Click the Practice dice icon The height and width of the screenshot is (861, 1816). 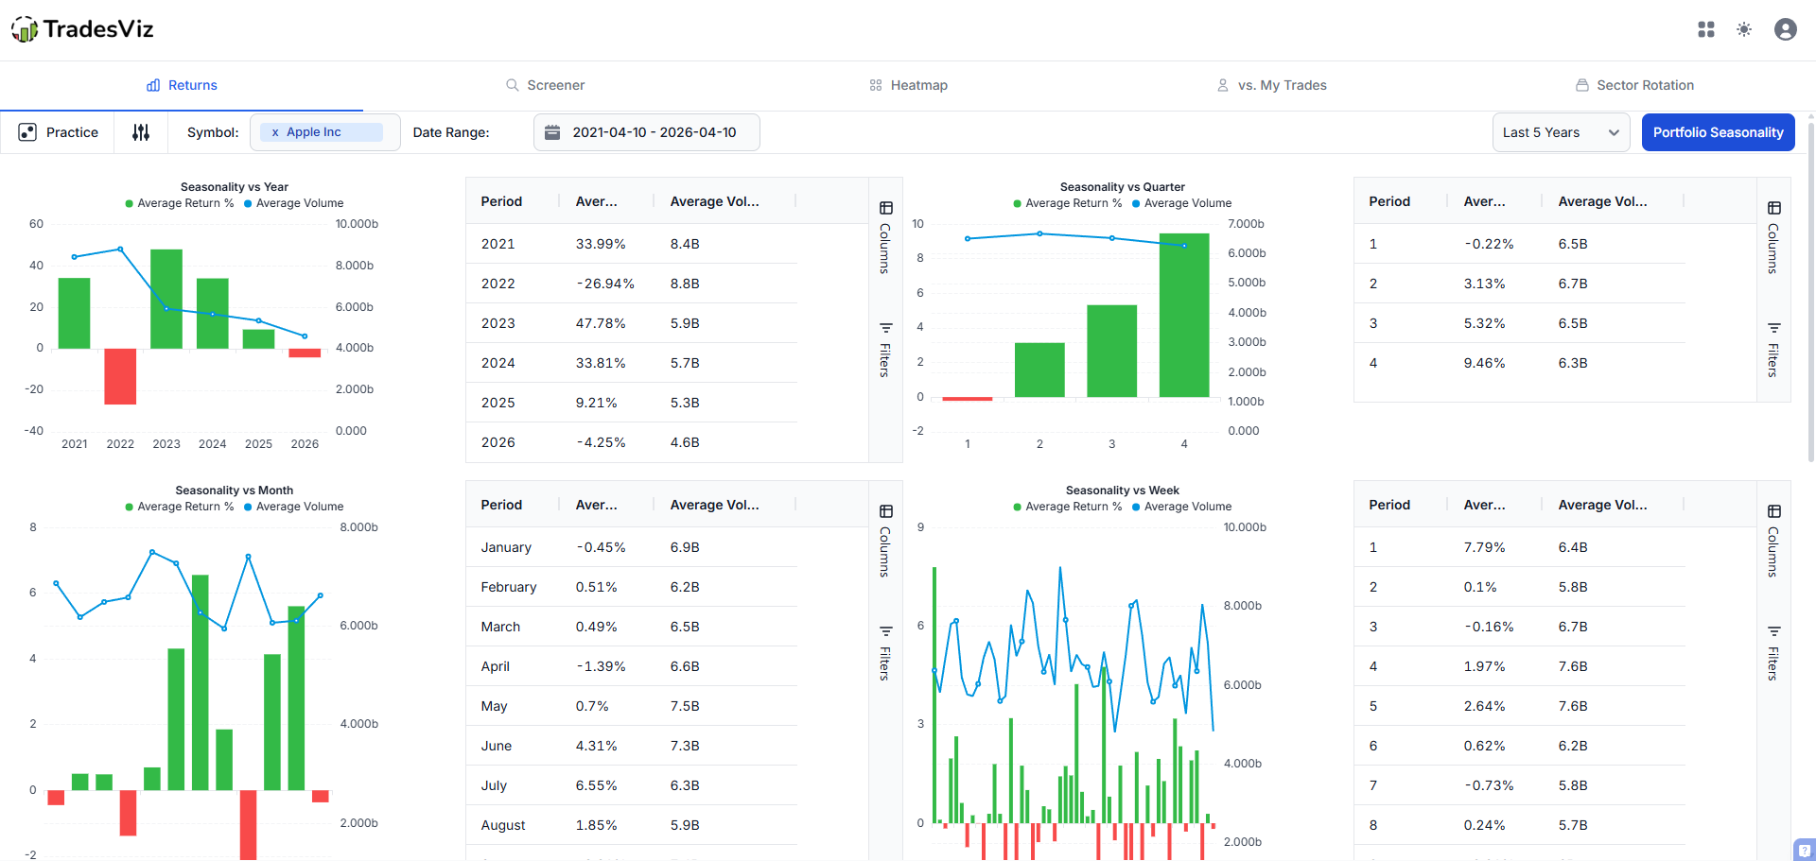click(x=27, y=132)
